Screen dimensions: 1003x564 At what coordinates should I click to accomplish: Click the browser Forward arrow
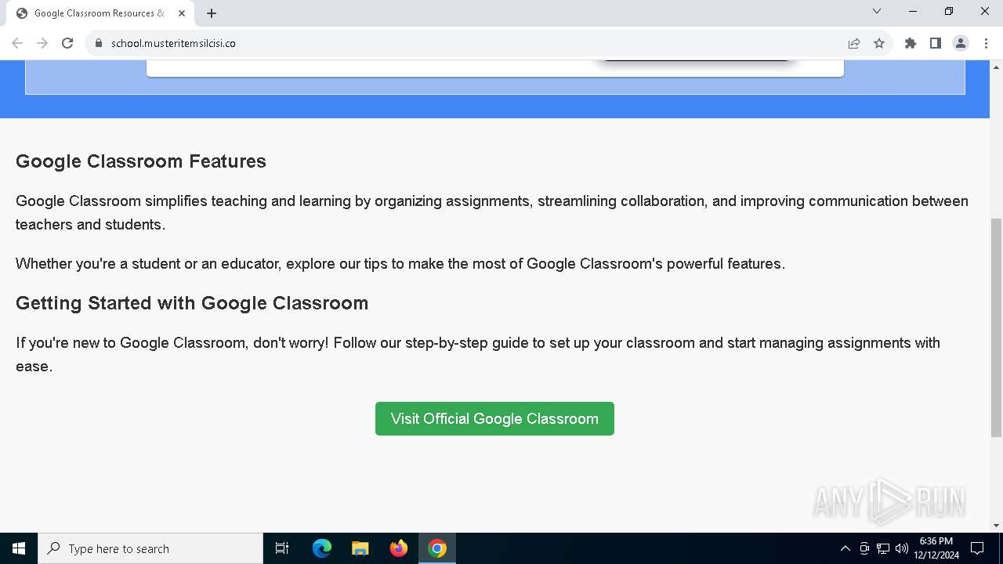pos(42,43)
